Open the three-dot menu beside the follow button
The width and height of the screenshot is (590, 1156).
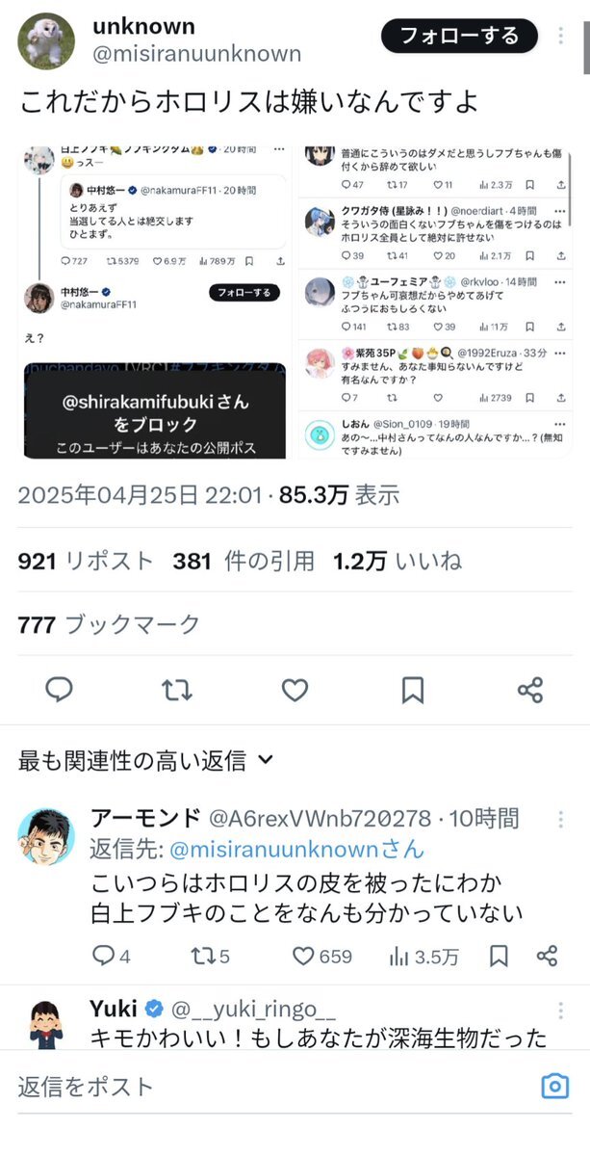click(561, 37)
